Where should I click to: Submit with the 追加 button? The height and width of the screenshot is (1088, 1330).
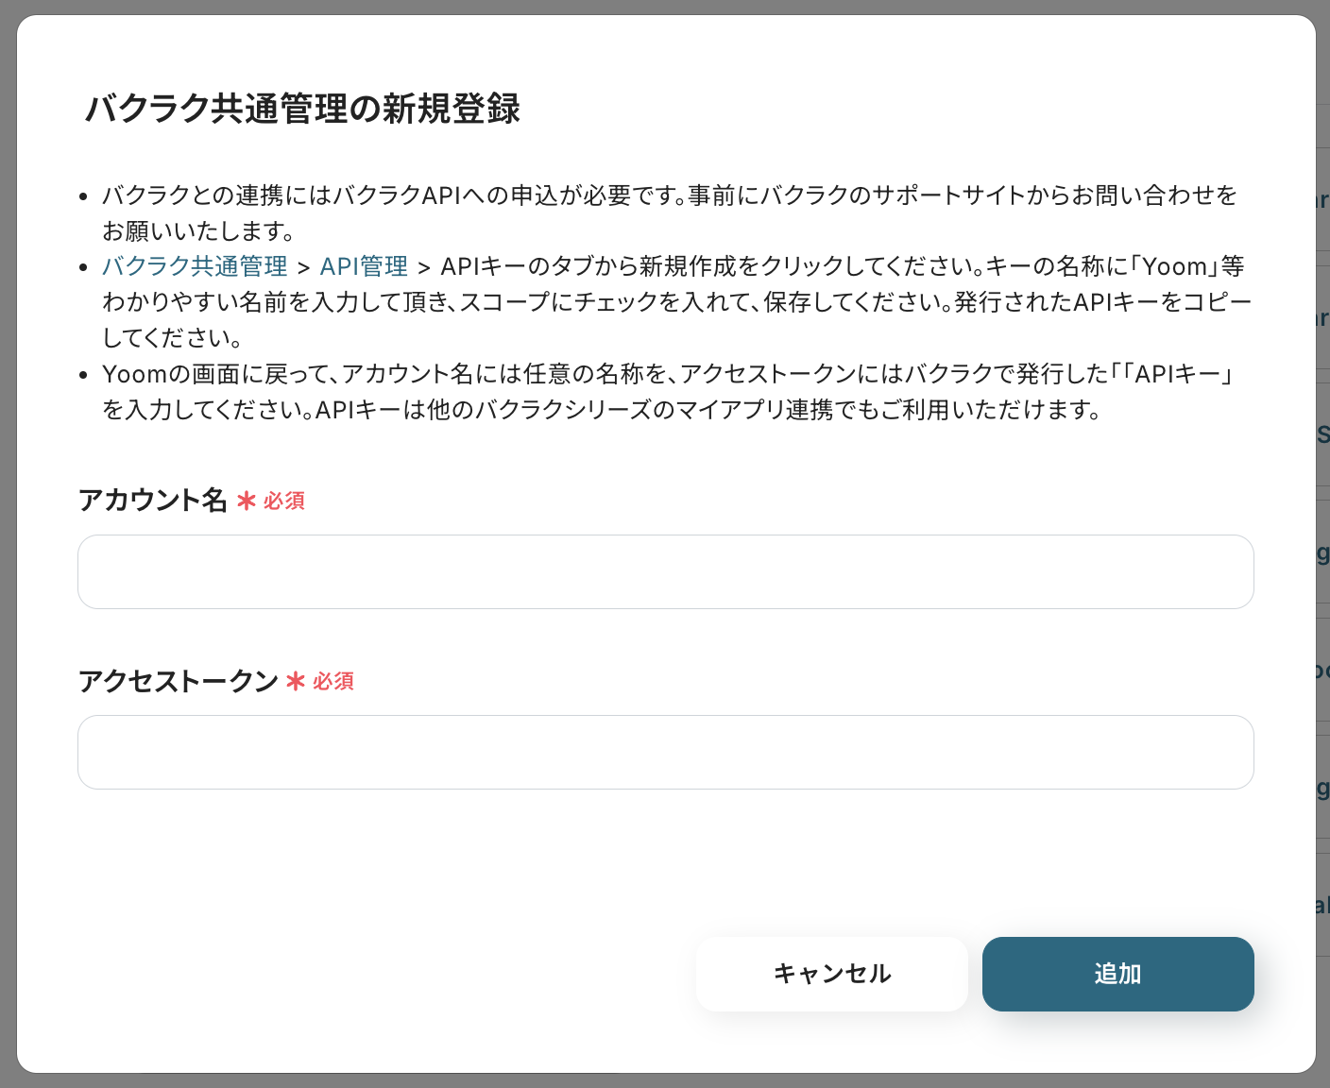coord(1118,974)
